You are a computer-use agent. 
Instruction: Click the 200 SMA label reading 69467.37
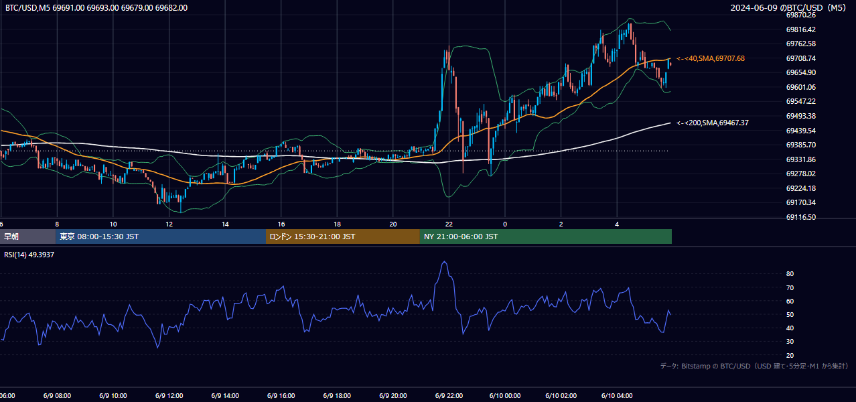[713, 123]
